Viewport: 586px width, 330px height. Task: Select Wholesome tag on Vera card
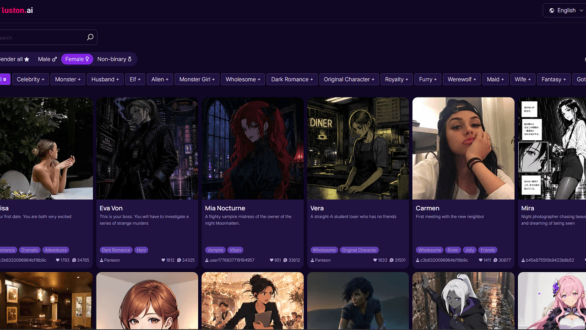324,250
